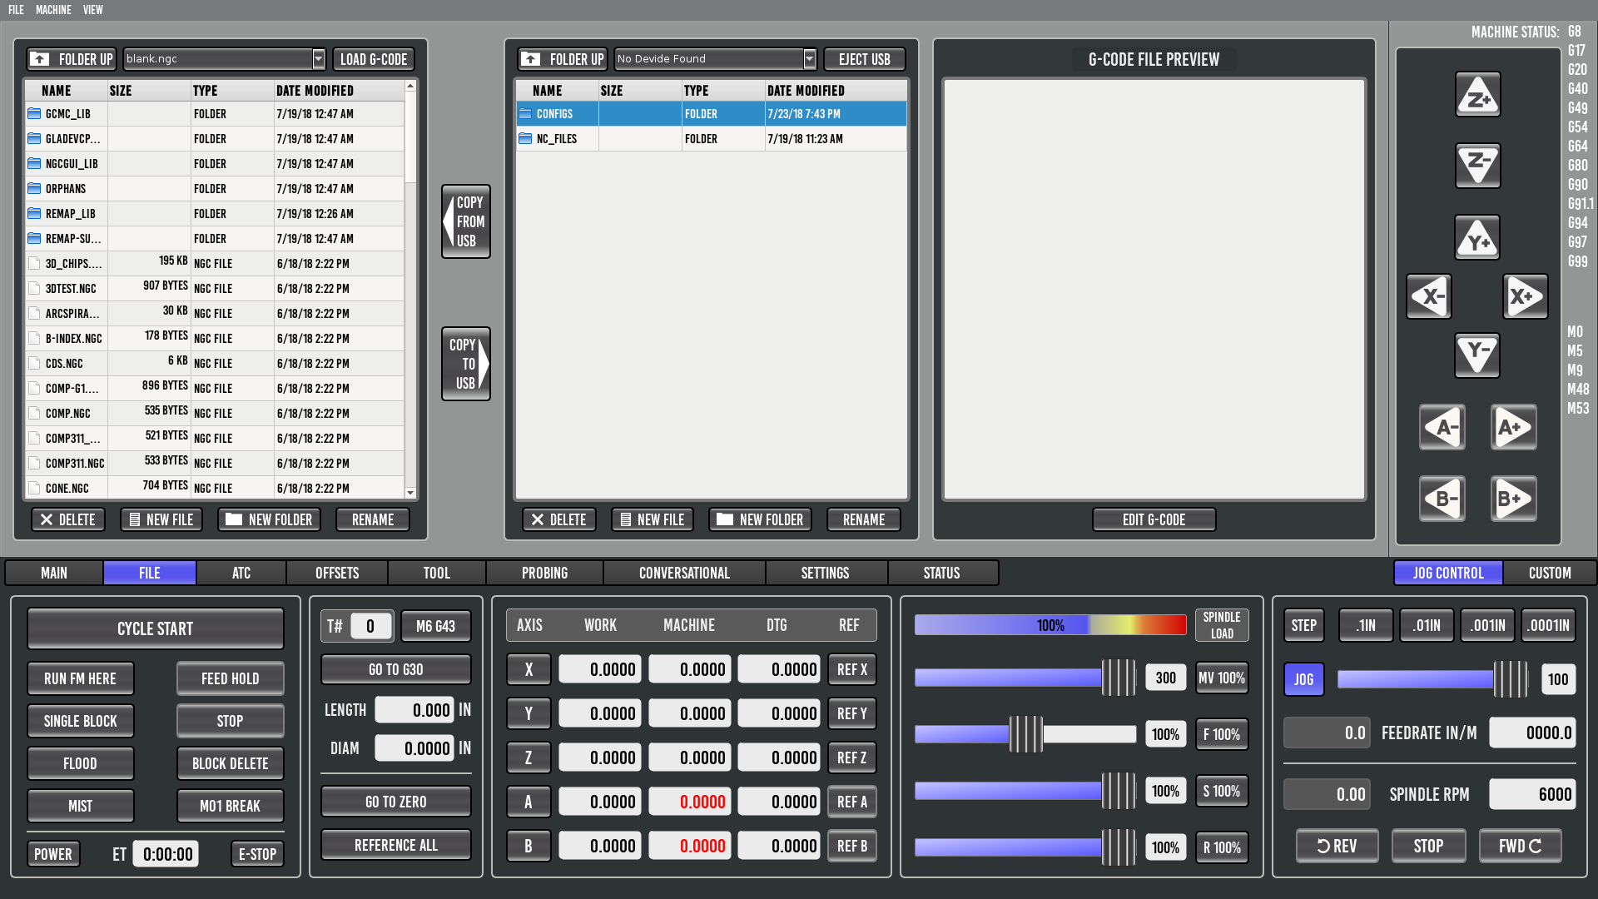Go up a folder in local file browser
The height and width of the screenshot is (899, 1598).
[x=71, y=59]
